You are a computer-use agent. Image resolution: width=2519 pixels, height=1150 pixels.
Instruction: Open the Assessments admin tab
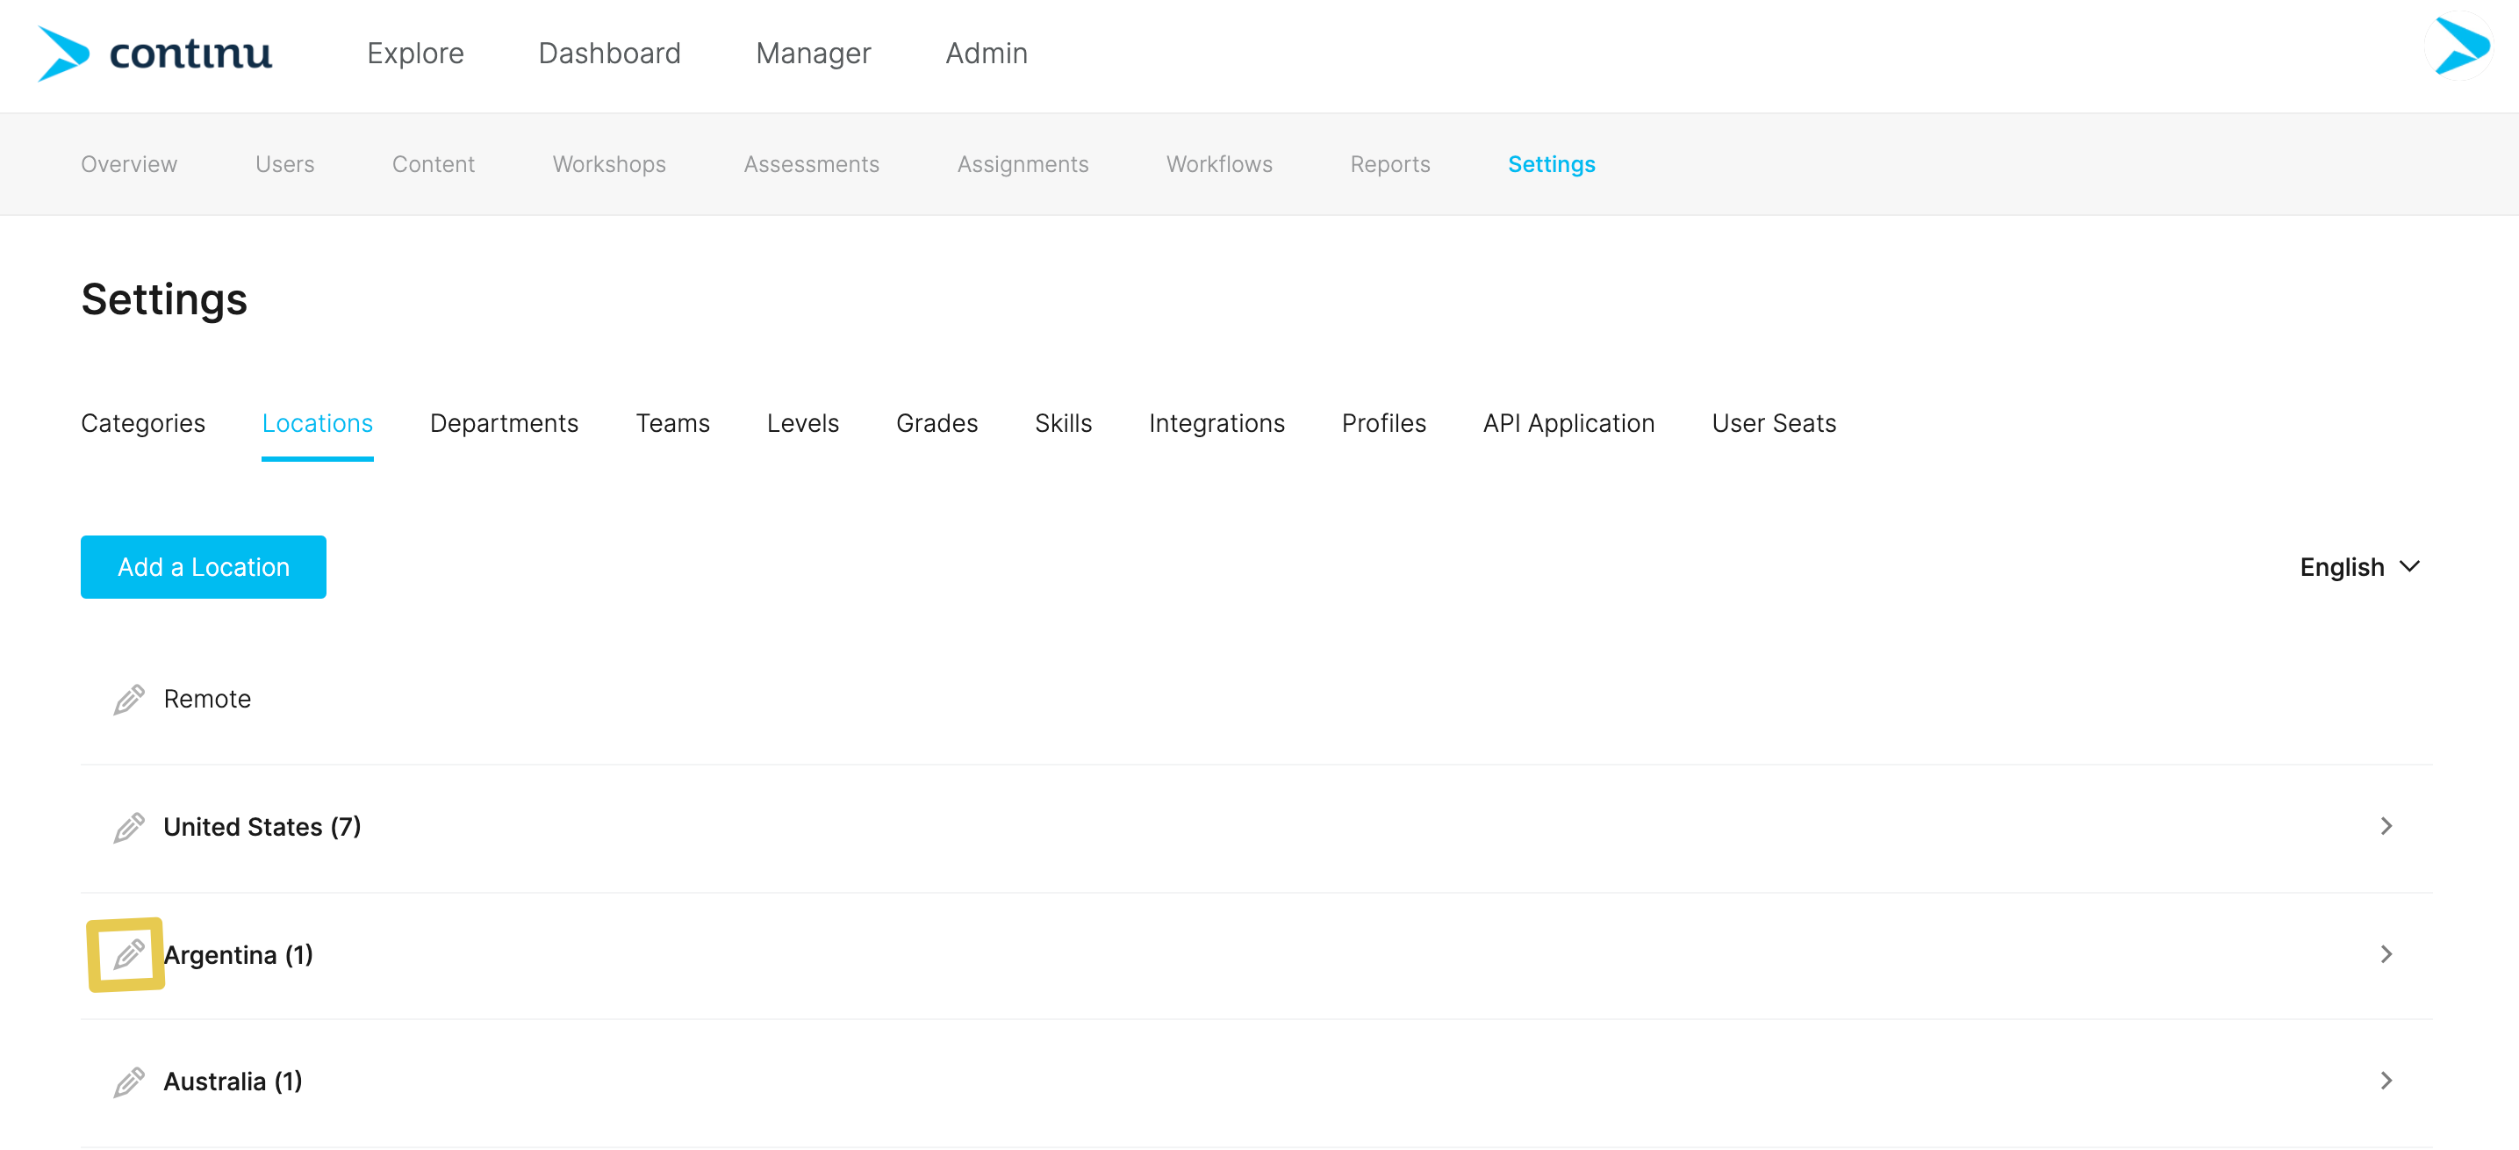812,164
